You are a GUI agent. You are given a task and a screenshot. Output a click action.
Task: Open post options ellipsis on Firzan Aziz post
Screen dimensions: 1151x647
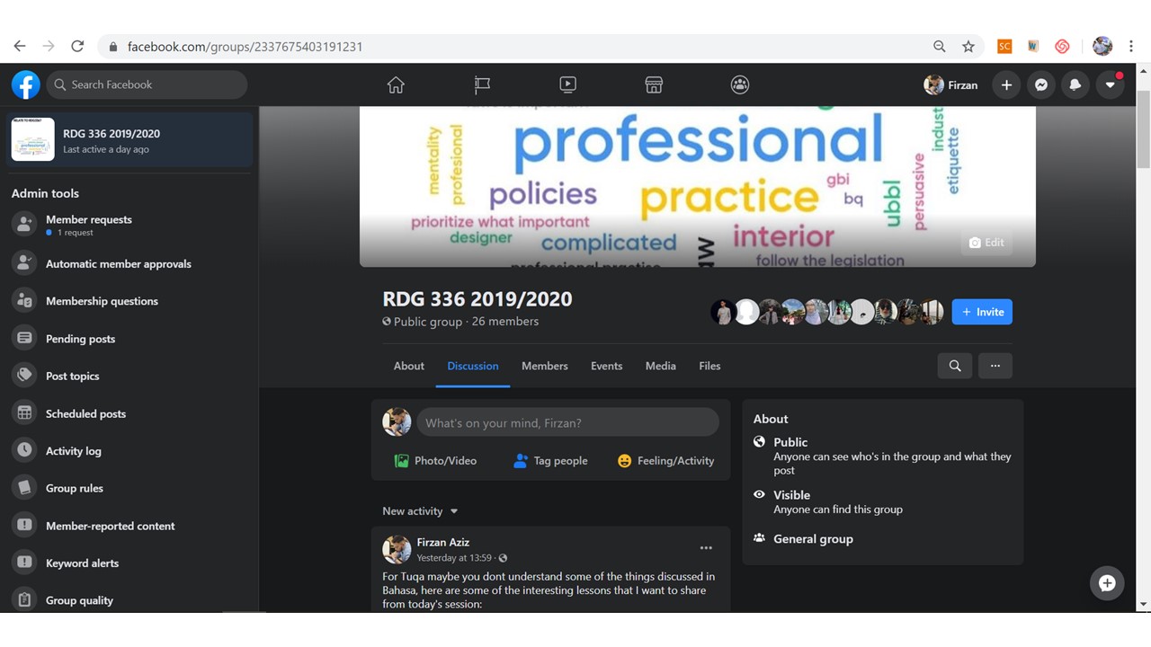pos(706,548)
